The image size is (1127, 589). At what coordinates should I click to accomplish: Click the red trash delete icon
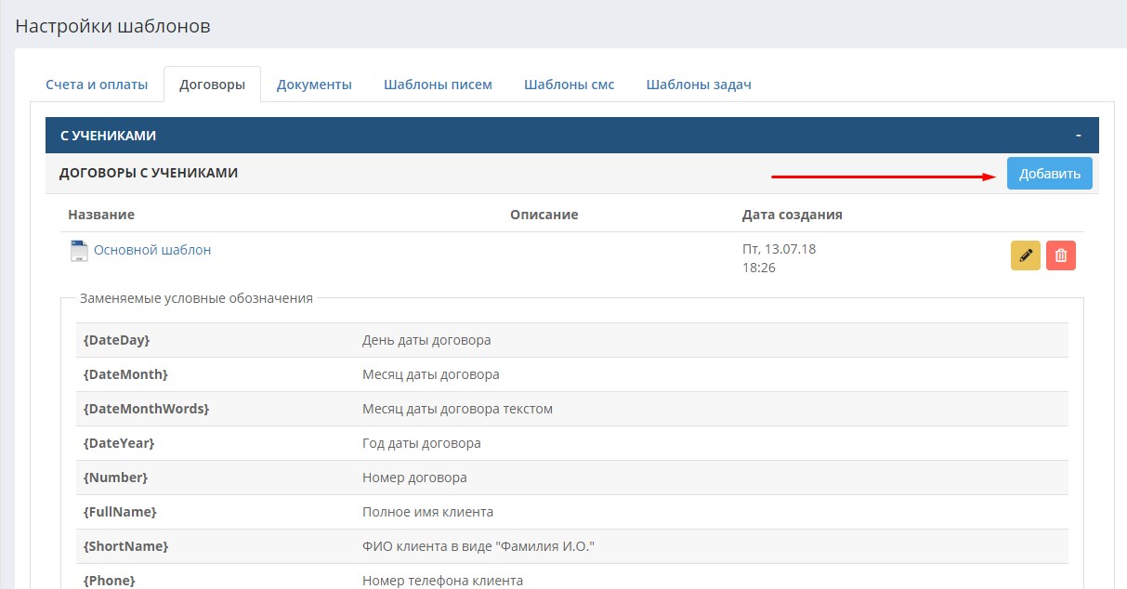pyautogui.click(x=1061, y=255)
